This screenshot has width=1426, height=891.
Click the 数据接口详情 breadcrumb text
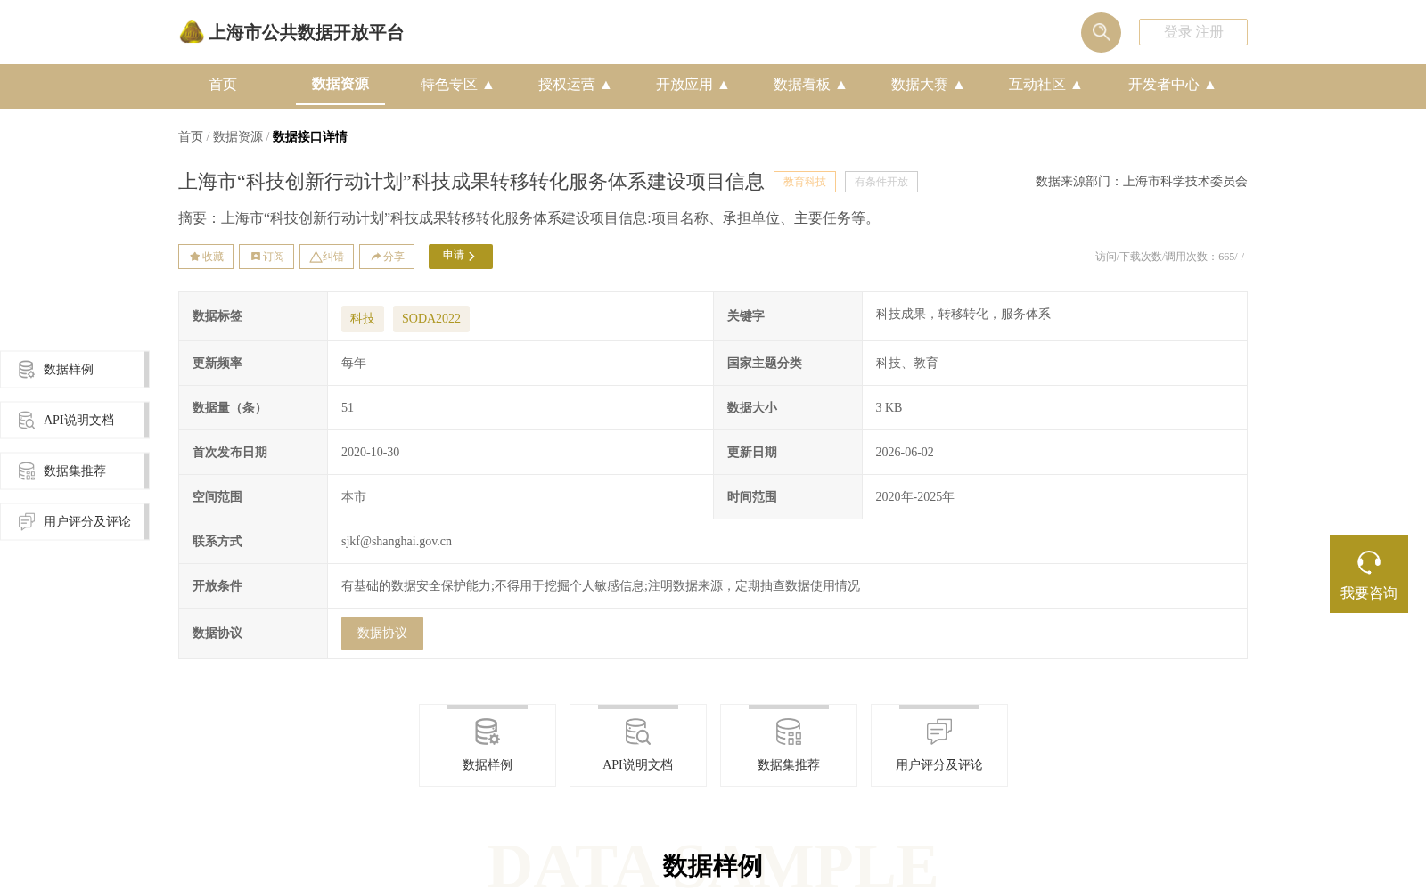point(310,136)
